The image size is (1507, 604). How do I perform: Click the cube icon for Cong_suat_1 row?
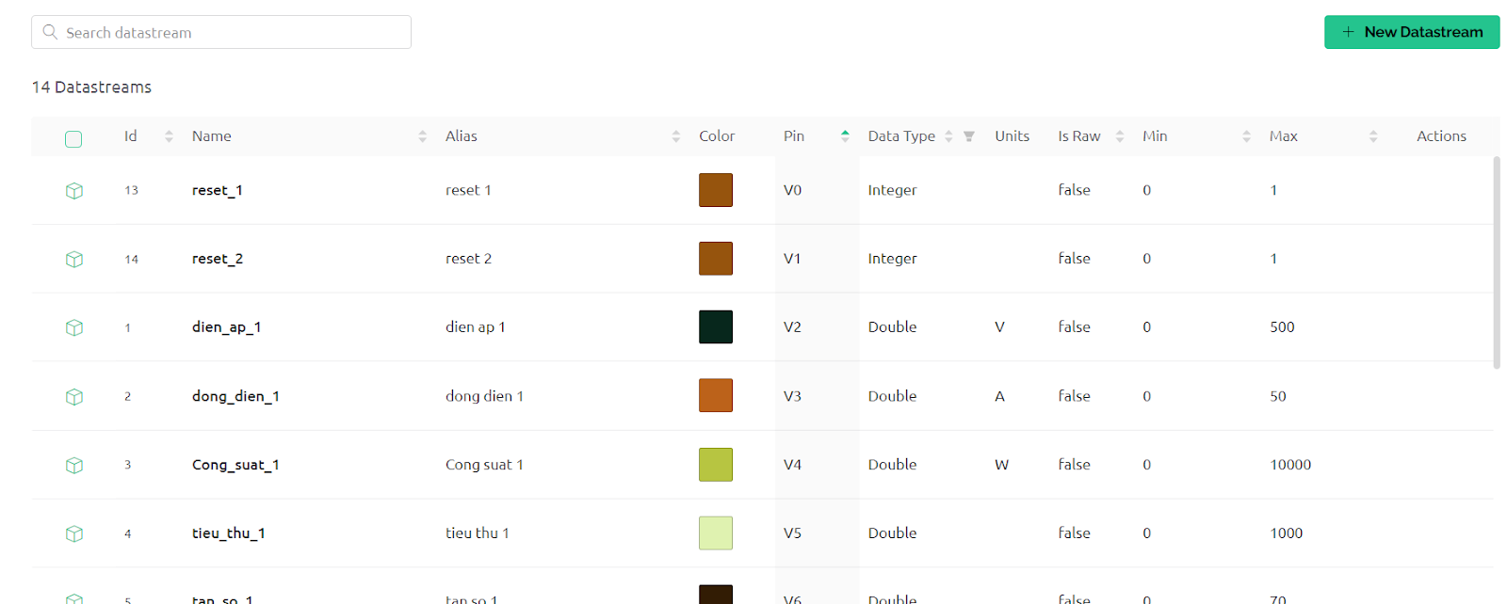[x=74, y=465]
